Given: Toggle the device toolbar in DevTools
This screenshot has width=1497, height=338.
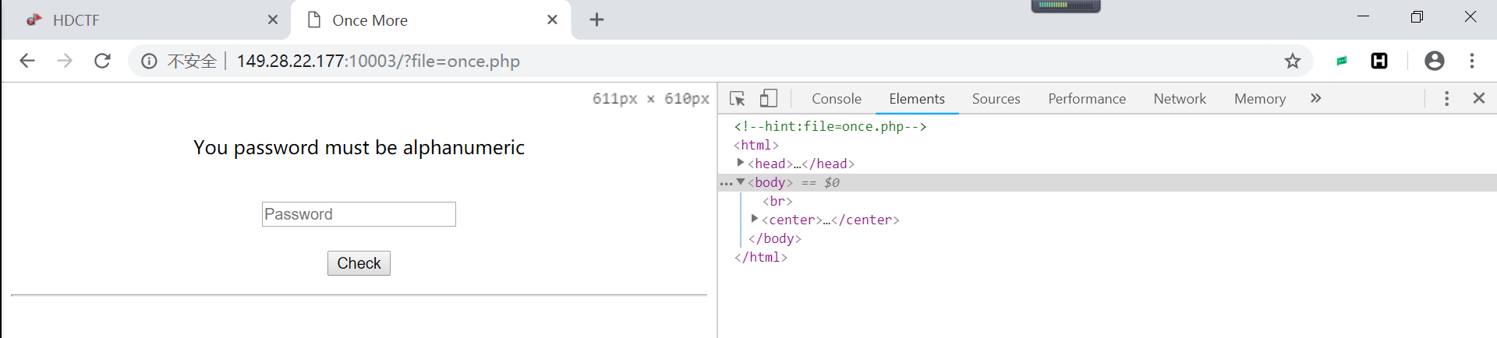Looking at the screenshot, I should pos(769,98).
